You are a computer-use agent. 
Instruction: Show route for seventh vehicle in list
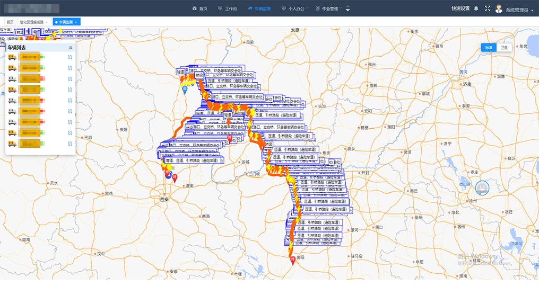pos(70,122)
